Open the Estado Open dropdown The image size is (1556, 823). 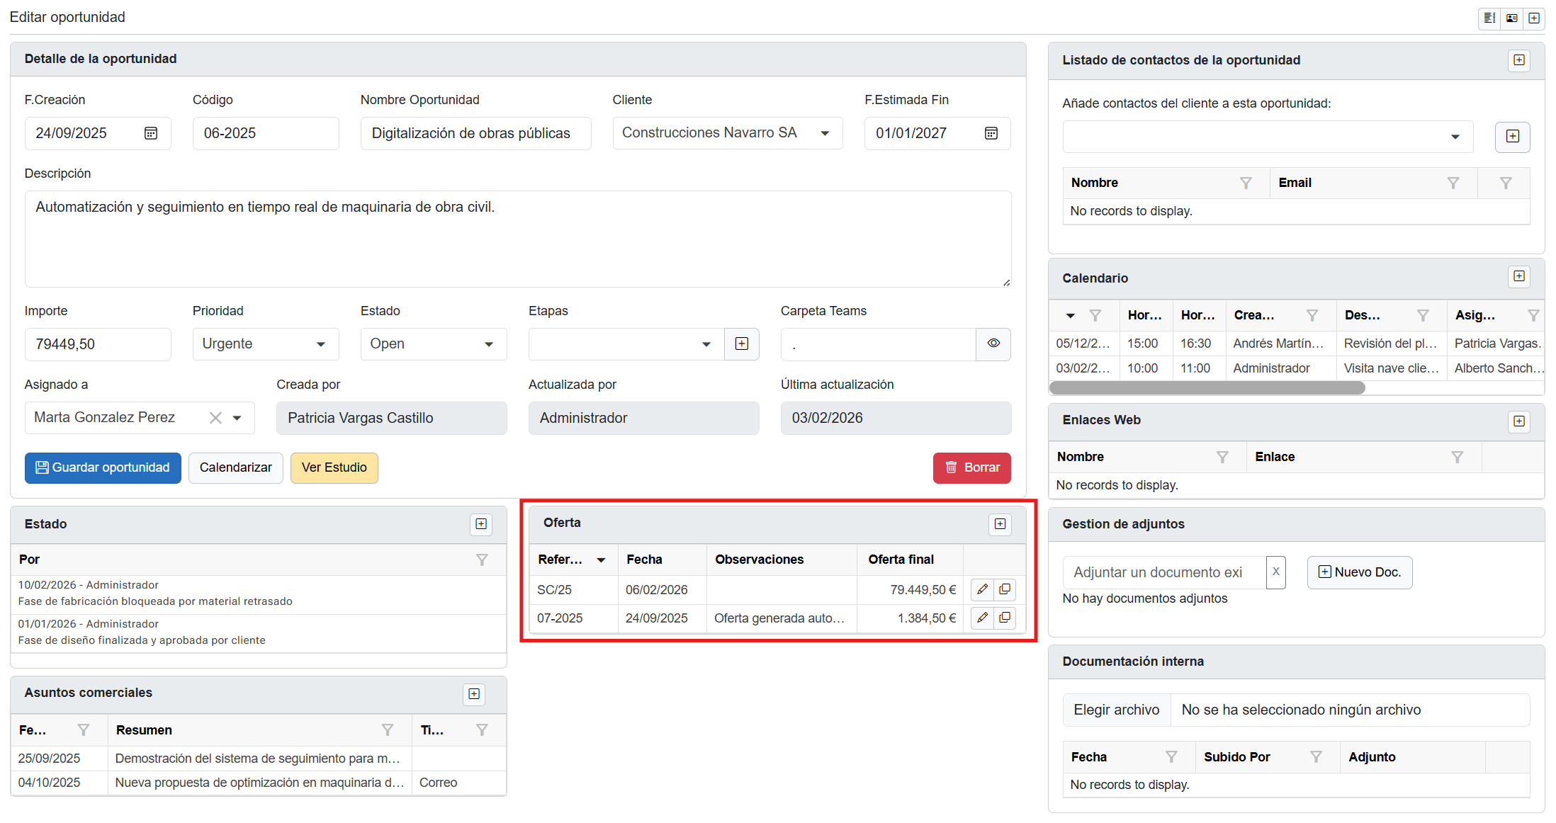pyautogui.click(x=433, y=344)
